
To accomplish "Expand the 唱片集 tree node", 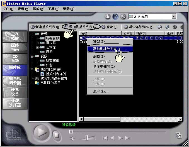I will tap(37, 43).
